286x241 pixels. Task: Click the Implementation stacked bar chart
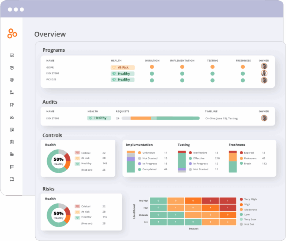131,161
